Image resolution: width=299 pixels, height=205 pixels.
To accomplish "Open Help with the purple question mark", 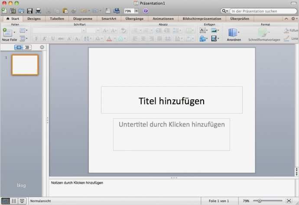I will click(x=146, y=11).
